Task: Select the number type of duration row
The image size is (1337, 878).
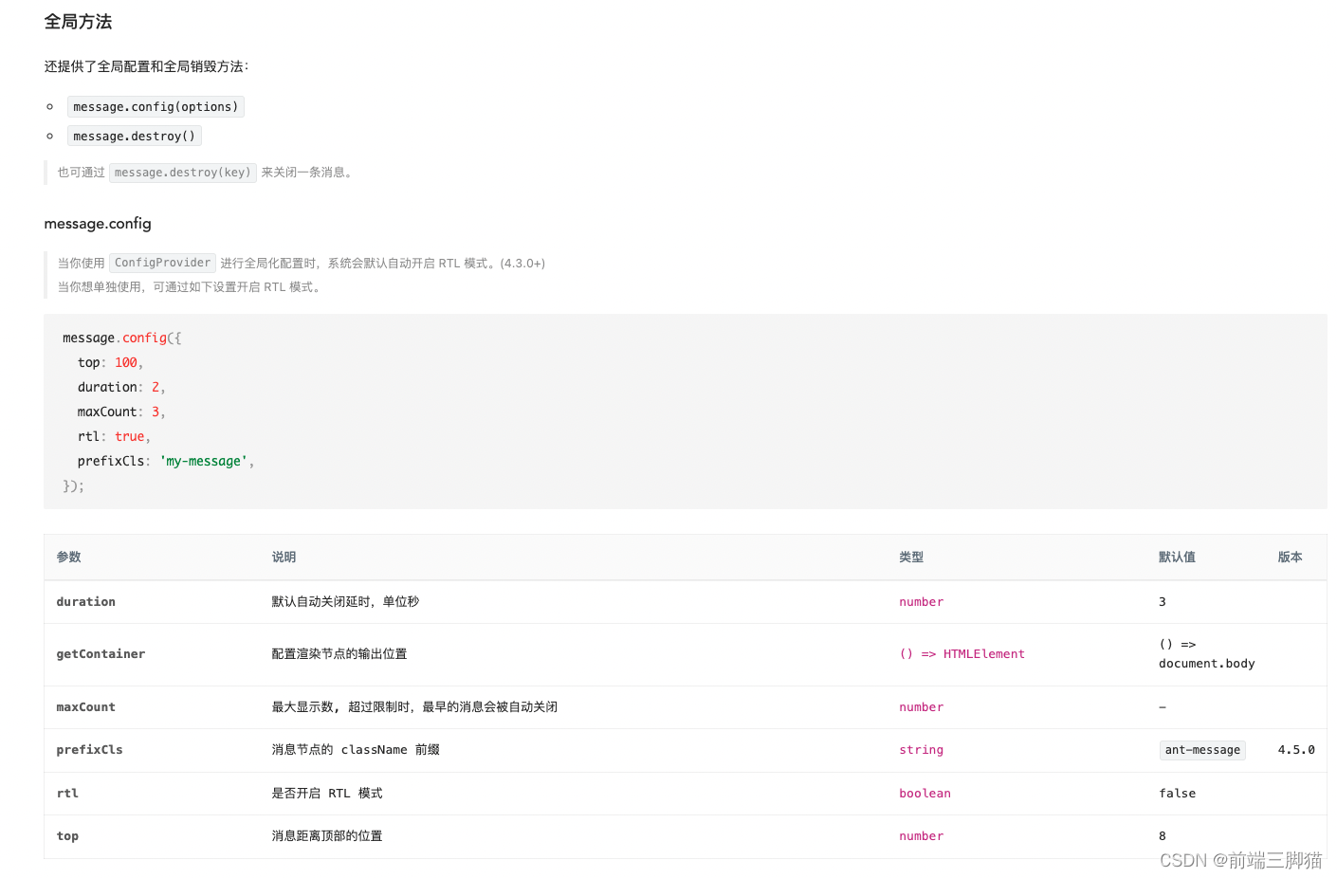Action: (x=921, y=601)
